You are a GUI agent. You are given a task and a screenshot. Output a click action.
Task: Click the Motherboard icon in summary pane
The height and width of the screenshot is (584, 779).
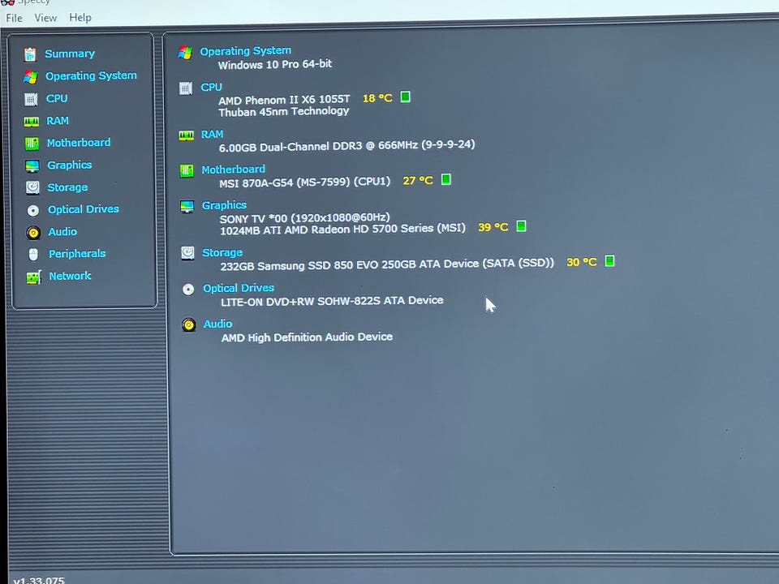point(187,171)
